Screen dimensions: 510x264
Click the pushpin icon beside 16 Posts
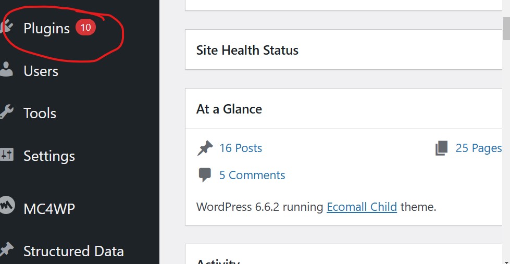pyautogui.click(x=205, y=148)
